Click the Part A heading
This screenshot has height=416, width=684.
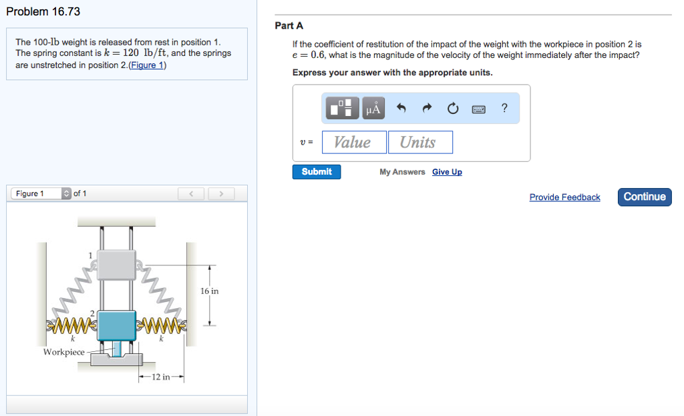tap(289, 26)
